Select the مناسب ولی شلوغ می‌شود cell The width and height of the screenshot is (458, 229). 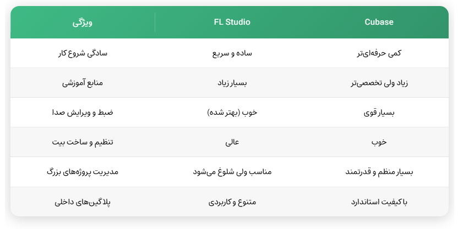click(232, 172)
